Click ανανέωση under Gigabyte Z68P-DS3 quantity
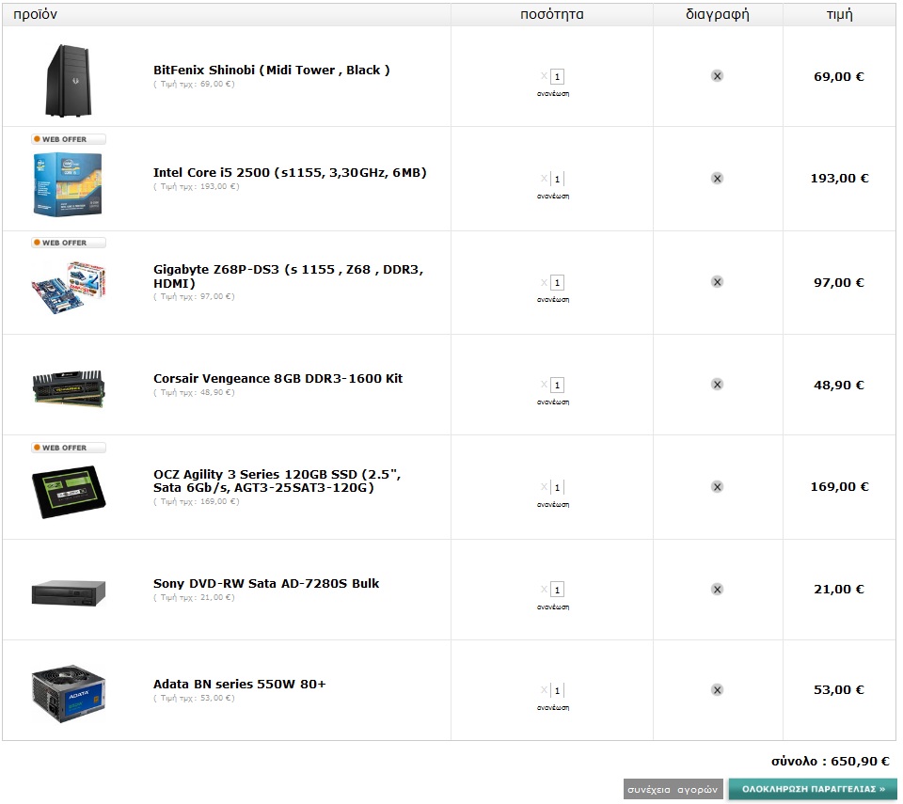The image size is (903, 804). 553,299
